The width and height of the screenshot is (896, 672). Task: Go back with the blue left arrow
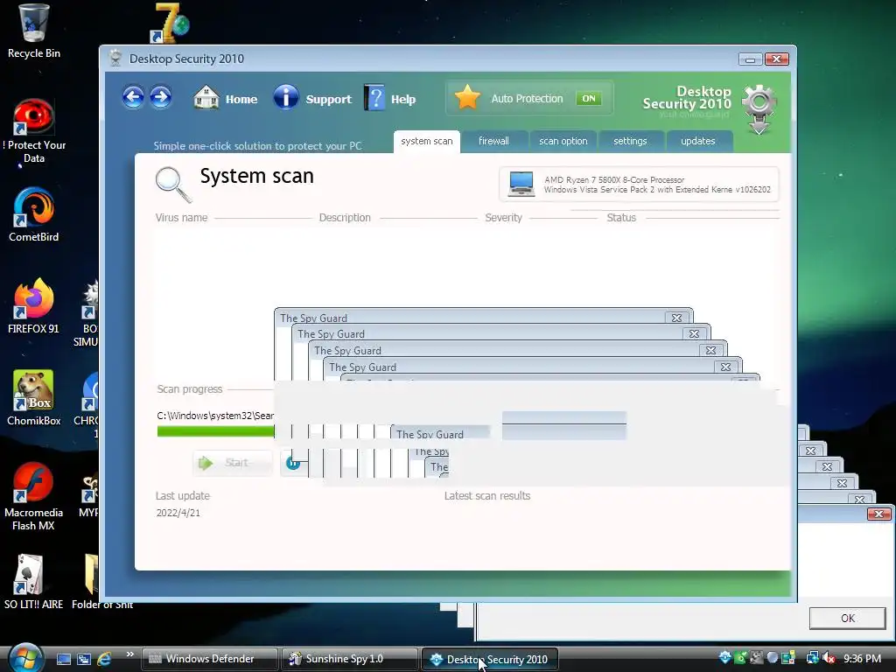pyautogui.click(x=133, y=97)
